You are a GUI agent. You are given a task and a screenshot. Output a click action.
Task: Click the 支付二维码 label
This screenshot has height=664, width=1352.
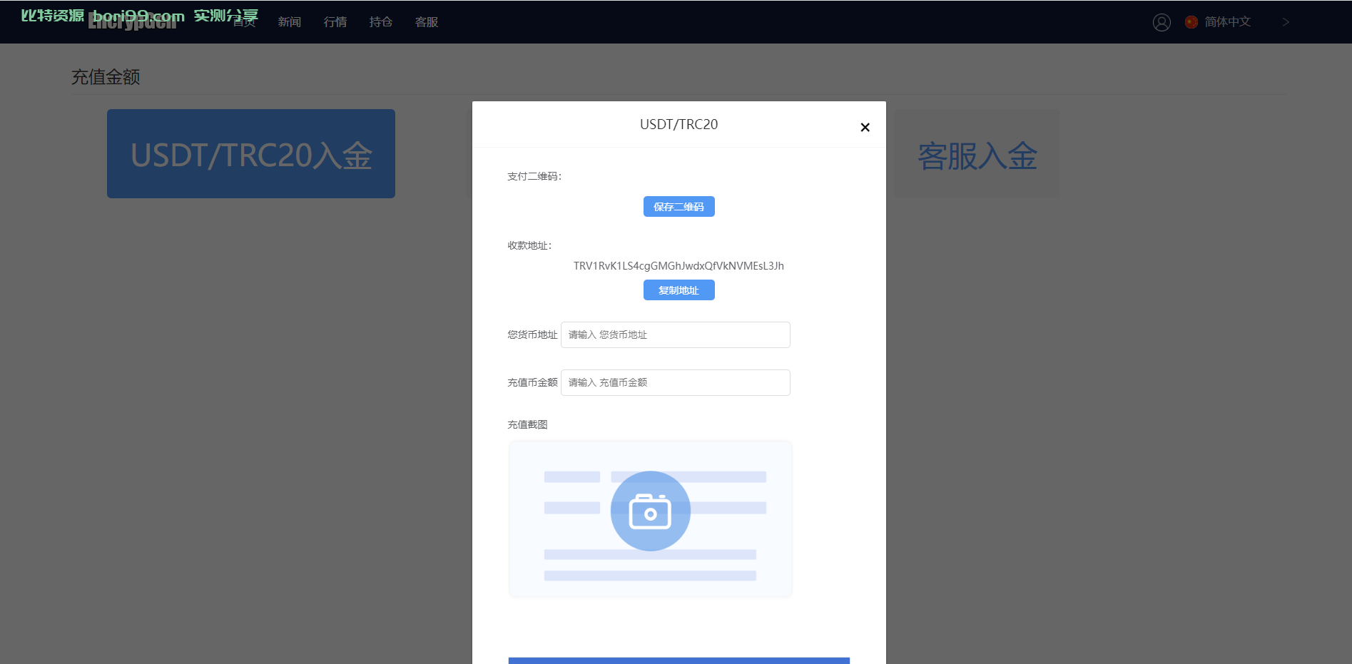point(534,176)
